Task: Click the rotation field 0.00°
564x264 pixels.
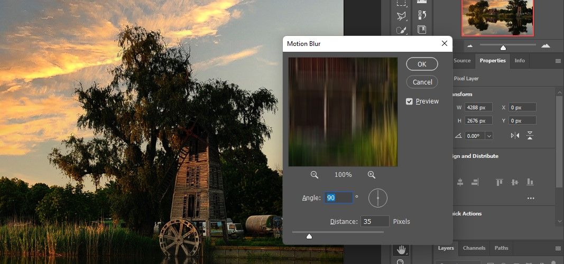Action: pyautogui.click(x=475, y=136)
